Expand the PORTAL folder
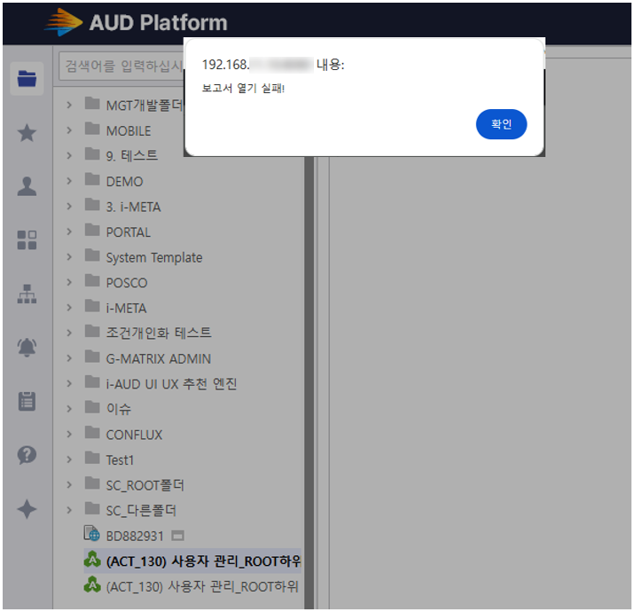635x612 pixels. [x=69, y=231]
